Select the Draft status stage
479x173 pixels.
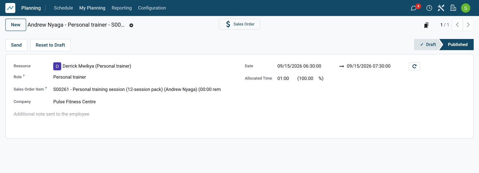click(428, 45)
